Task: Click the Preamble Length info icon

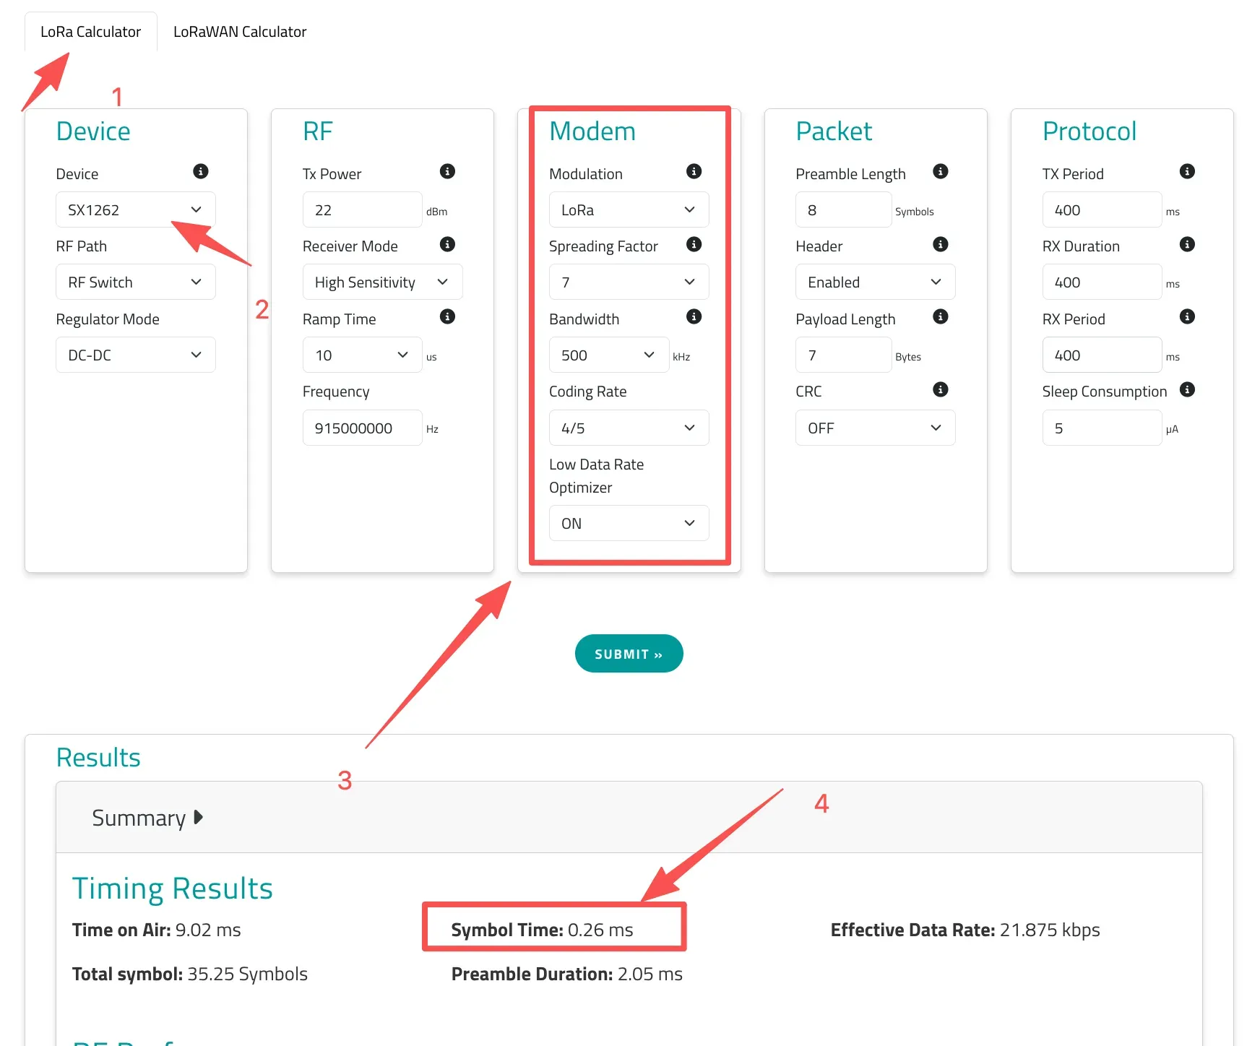Action: 940,171
